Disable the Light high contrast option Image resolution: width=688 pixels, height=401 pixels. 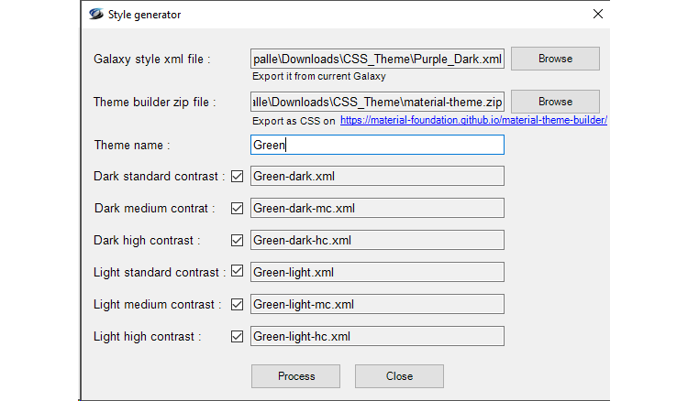238,336
